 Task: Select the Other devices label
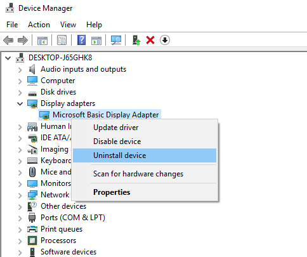click(63, 206)
